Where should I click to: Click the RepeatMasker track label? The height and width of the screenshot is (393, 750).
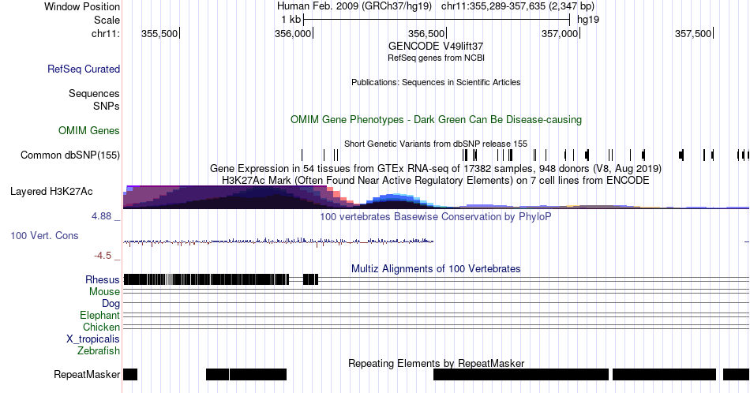87,374
